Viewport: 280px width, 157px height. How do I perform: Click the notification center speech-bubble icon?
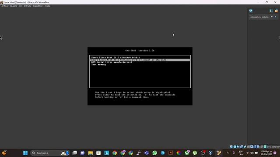[x=251, y=11]
